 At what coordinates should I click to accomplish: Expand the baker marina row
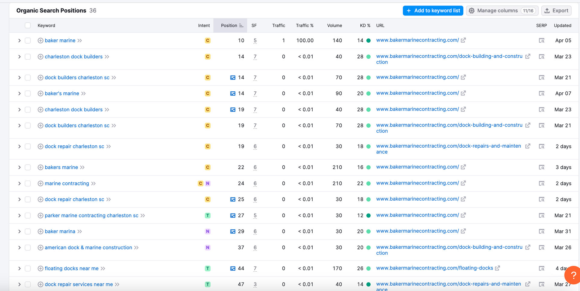click(19, 231)
